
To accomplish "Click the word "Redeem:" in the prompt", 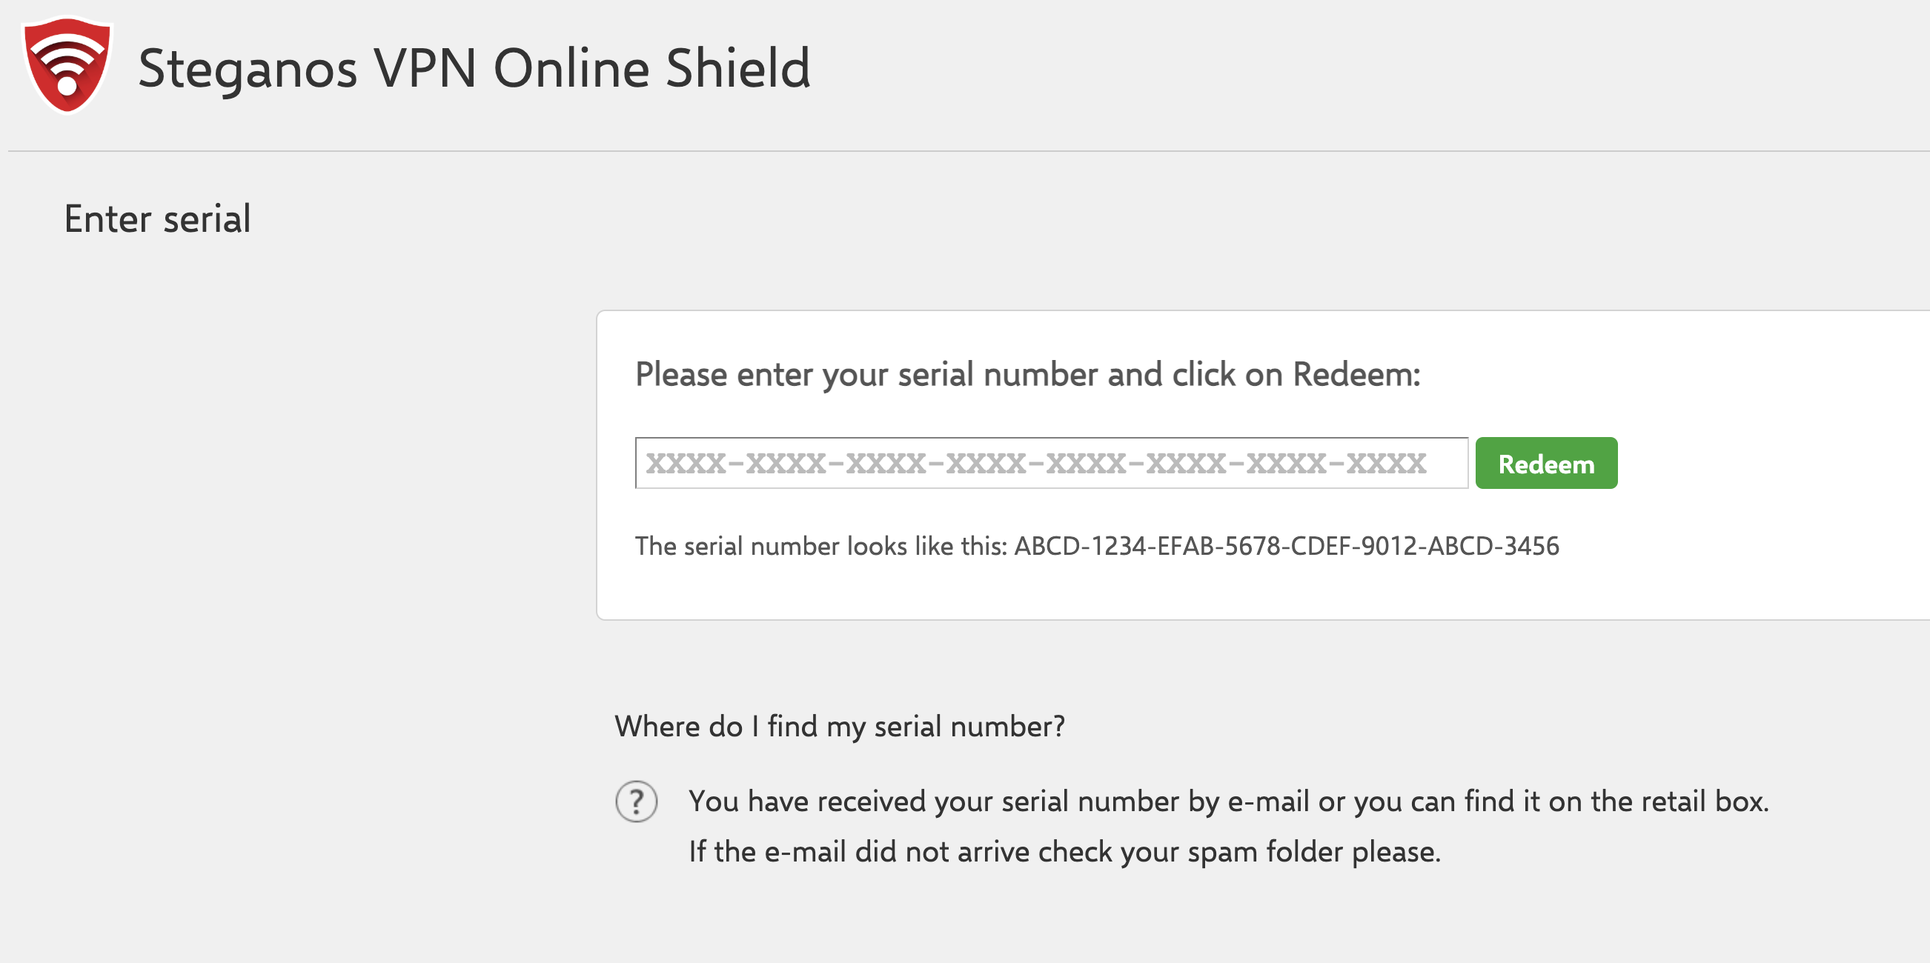I will pos(1356,374).
